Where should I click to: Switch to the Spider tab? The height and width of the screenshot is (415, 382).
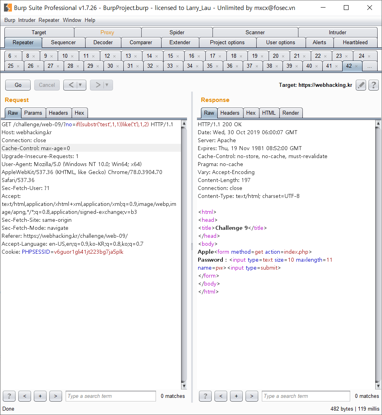pos(177,32)
